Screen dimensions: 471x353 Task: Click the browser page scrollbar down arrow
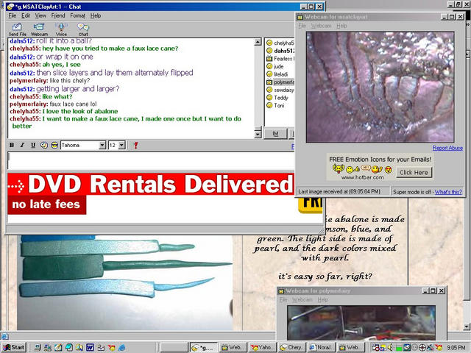click(466, 327)
